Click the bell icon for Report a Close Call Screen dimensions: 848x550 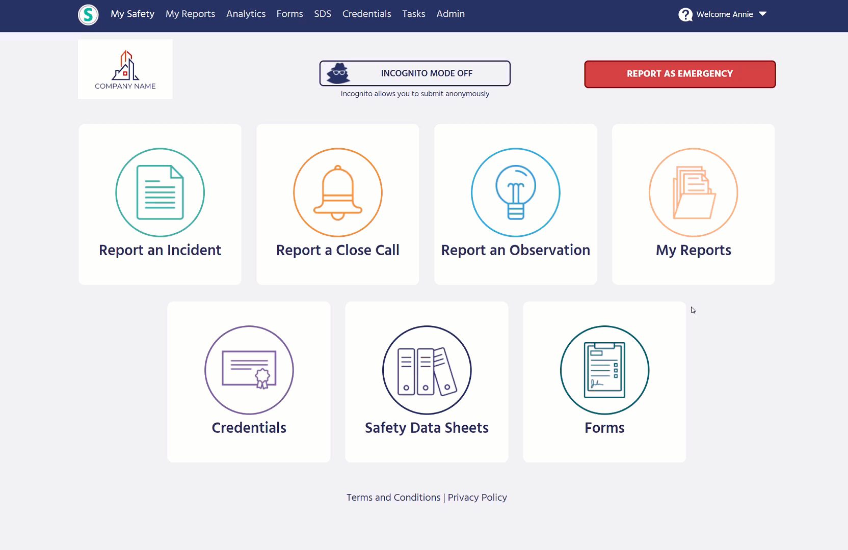point(337,193)
